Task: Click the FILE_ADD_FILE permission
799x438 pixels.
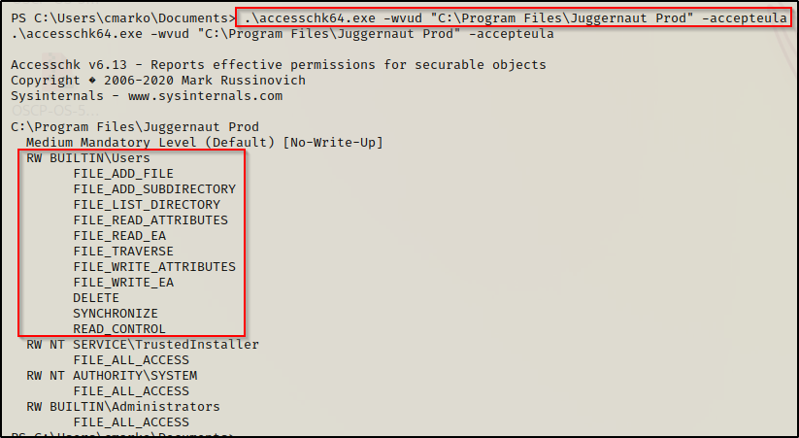Action: [x=123, y=174]
